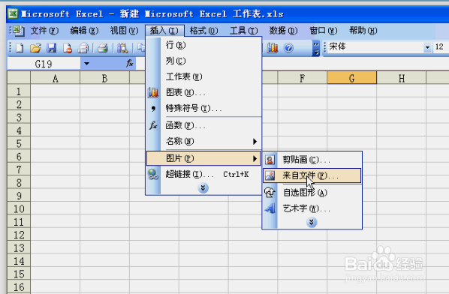
Task: Select row 5 header
Action: pos(19,143)
